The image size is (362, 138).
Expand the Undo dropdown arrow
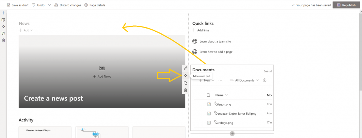click(x=49, y=5)
